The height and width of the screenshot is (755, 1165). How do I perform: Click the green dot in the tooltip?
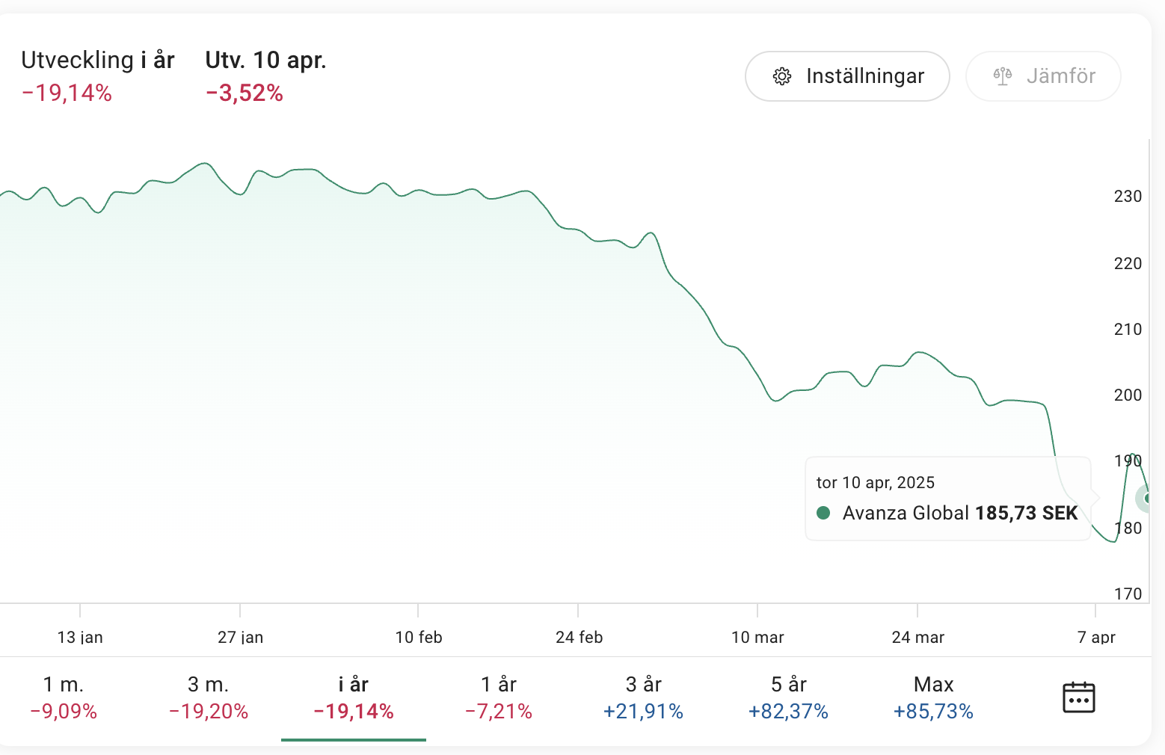[x=823, y=513]
